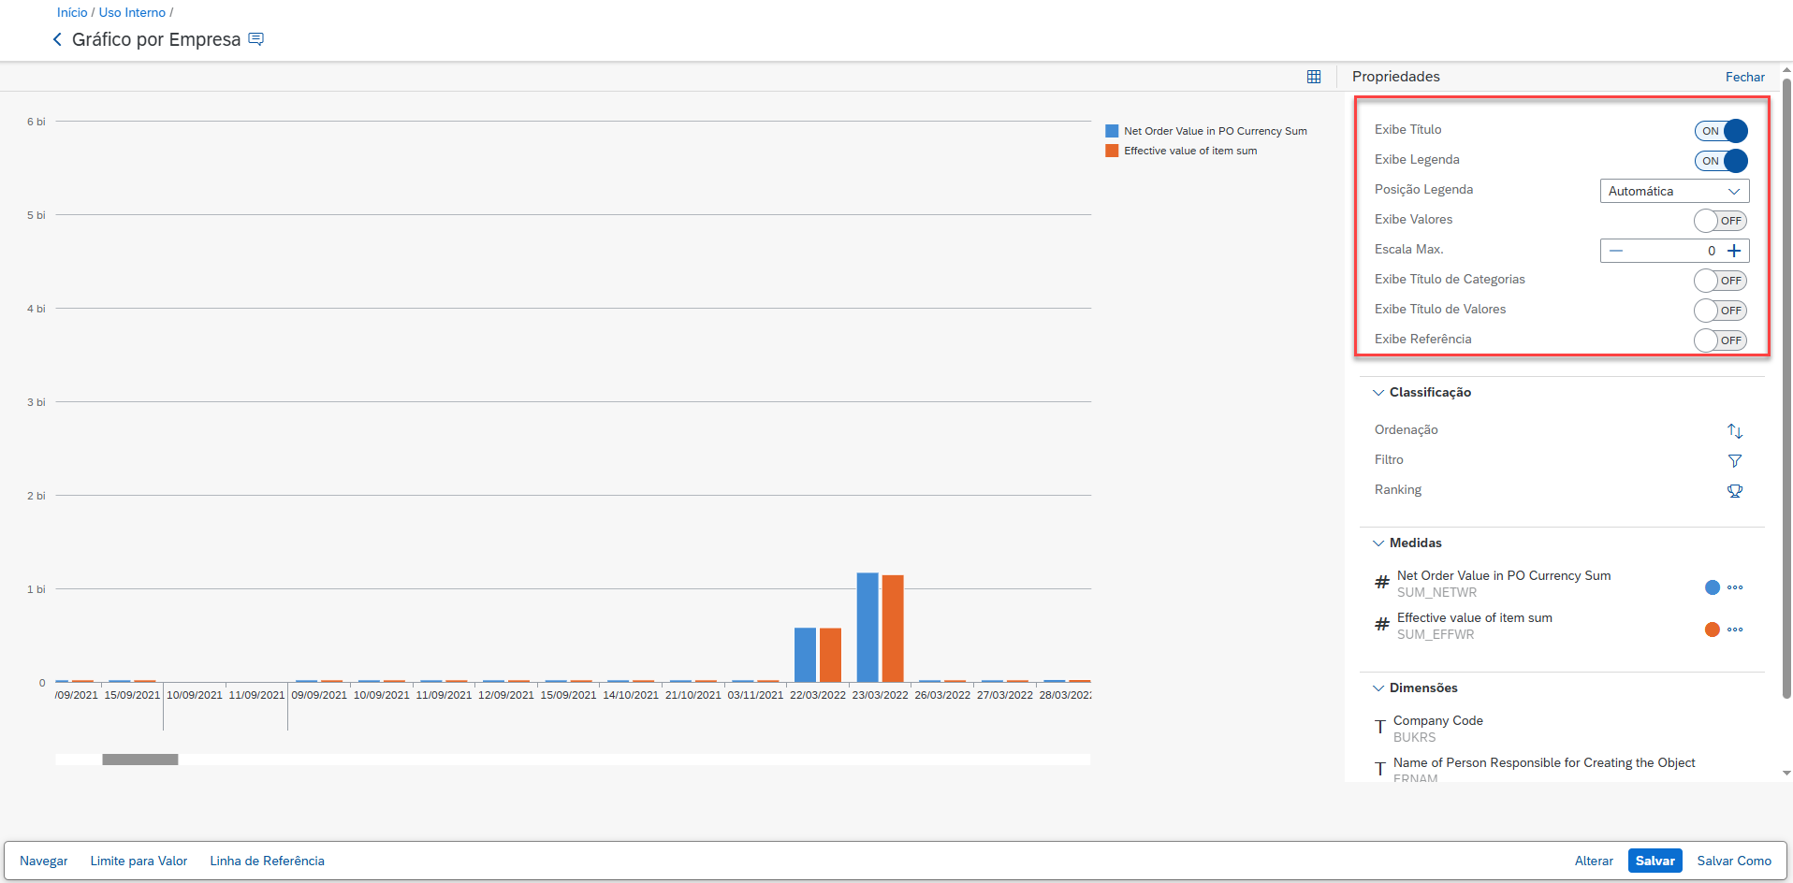Open the Filtro funnel icon
Image resolution: width=1793 pixels, height=883 pixels.
1734,460
